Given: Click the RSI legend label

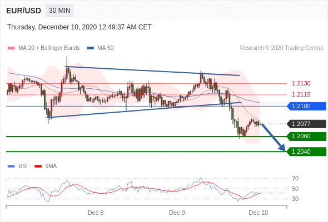Looking at the screenshot, I should [x=23, y=167].
